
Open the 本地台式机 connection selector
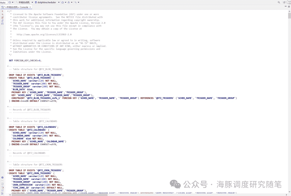(x=24, y=2)
